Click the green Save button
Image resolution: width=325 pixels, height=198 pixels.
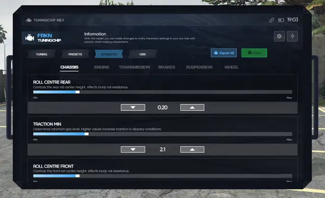[254, 53]
